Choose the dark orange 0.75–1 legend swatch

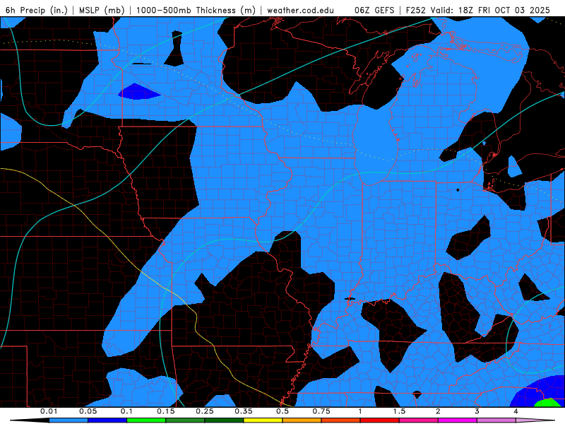341,420
